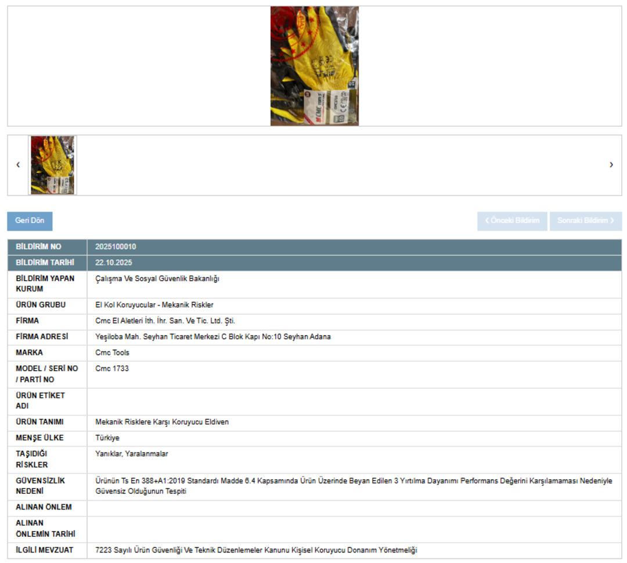The image size is (627, 563).
Task: Open the large glove product photo
Action: click(x=314, y=66)
